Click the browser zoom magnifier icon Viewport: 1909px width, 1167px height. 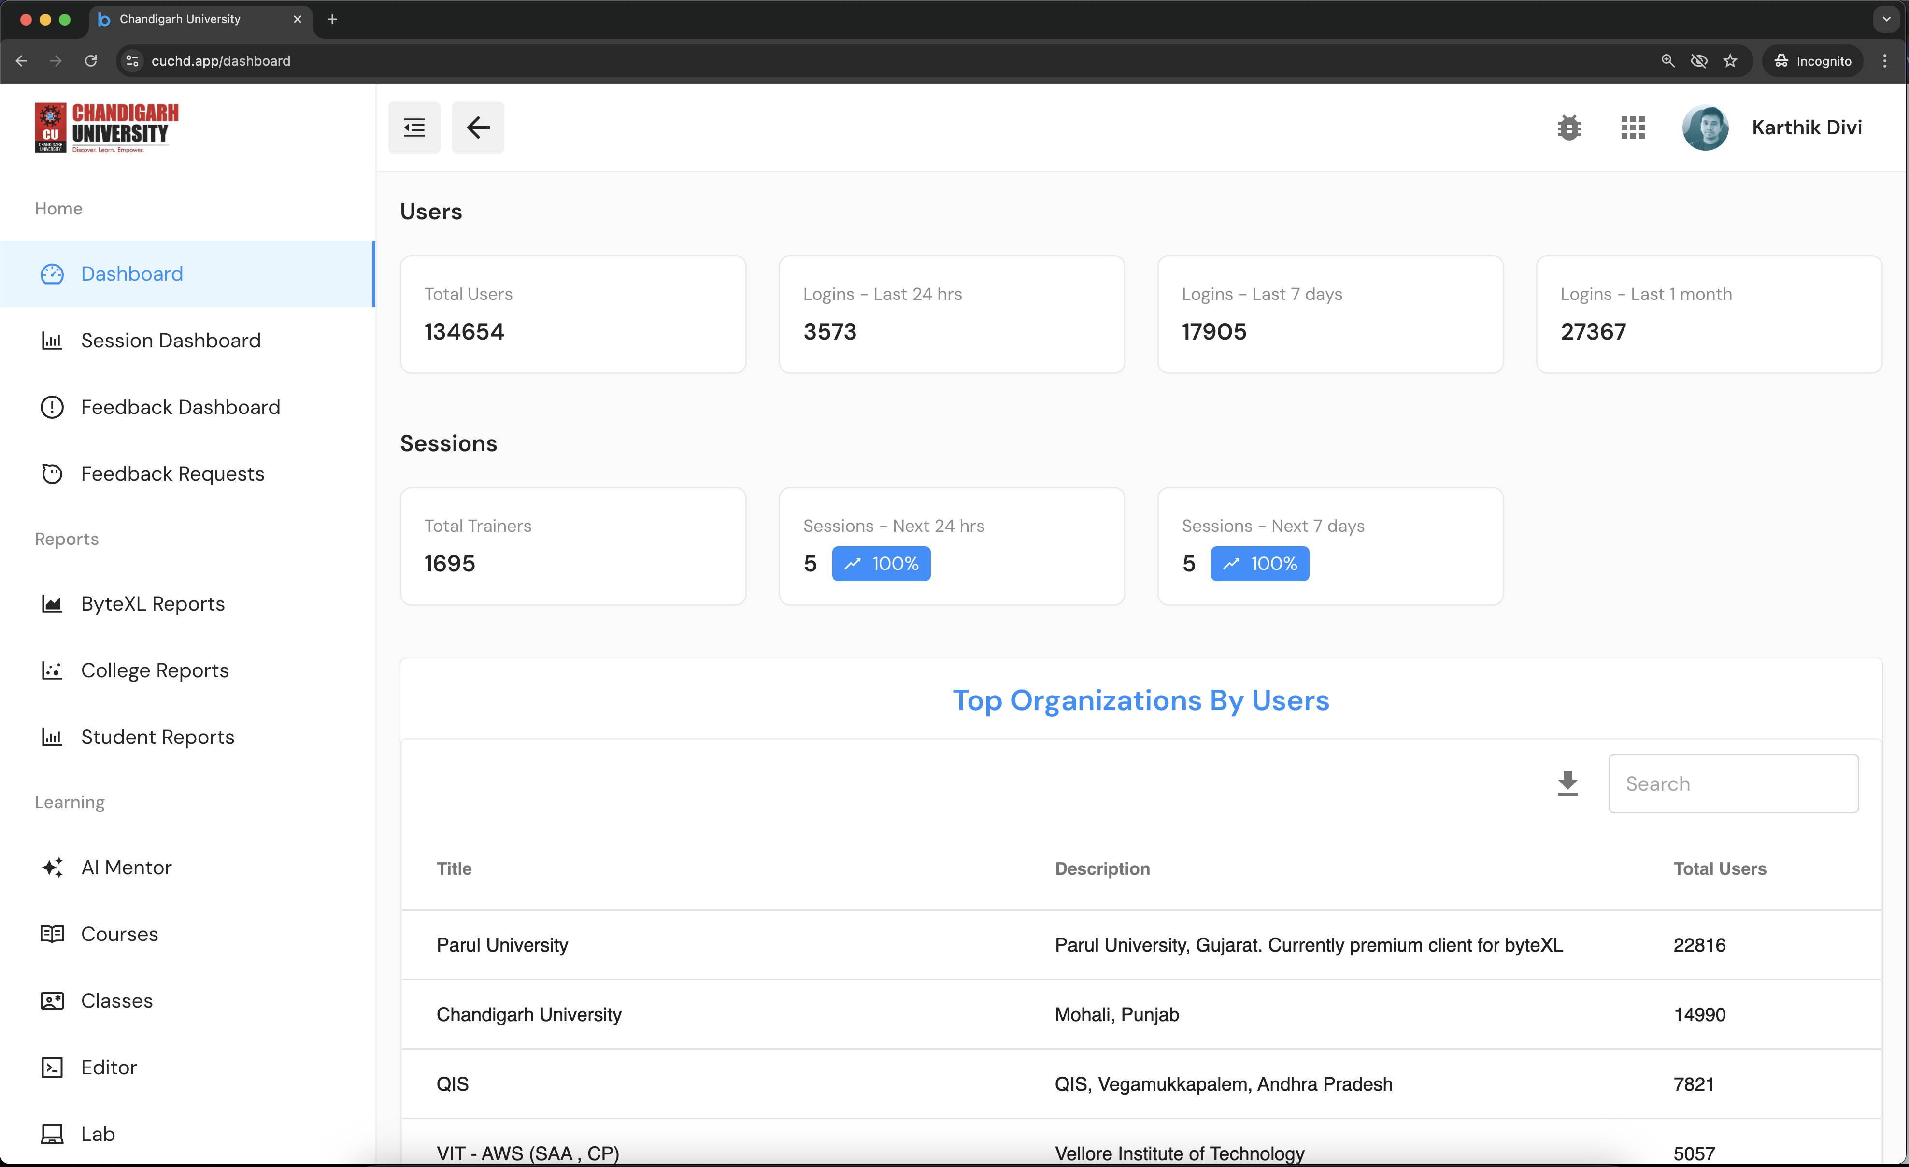(1668, 60)
